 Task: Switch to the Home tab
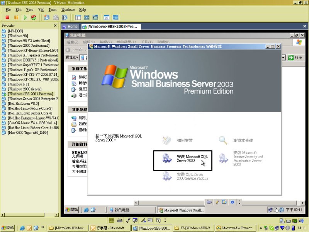click(70, 27)
